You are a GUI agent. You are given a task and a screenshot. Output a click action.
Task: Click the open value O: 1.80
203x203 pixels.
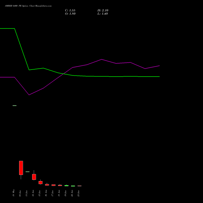point(70,14)
